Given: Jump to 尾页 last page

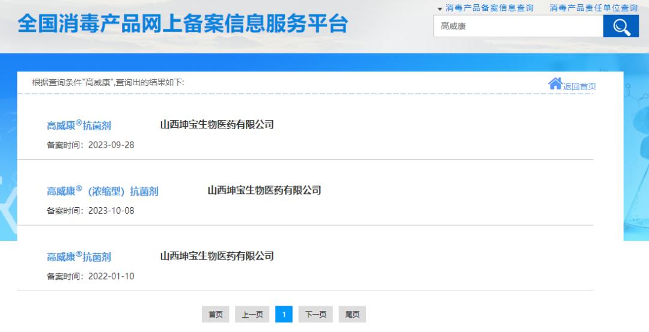Looking at the screenshot, I should (x=352, y=314).
